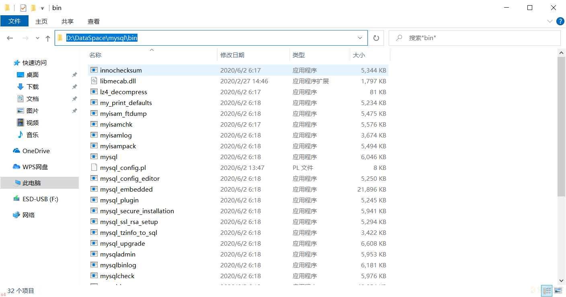The height and width of the screenshot is (297, 566).
Task: Click the quick access properties checkmark icon
Action: tap(23, 8)
